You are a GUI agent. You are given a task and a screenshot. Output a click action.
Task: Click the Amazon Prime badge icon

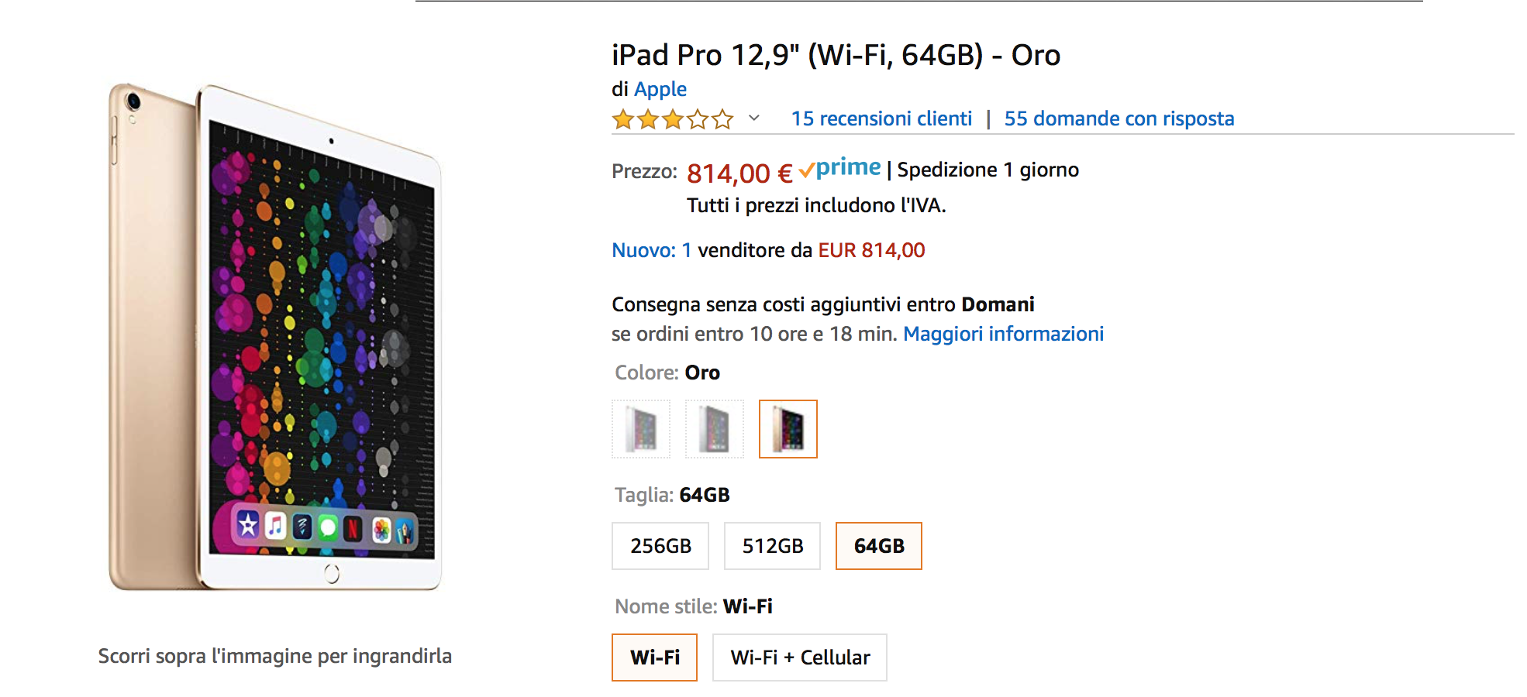coord(842,167)
